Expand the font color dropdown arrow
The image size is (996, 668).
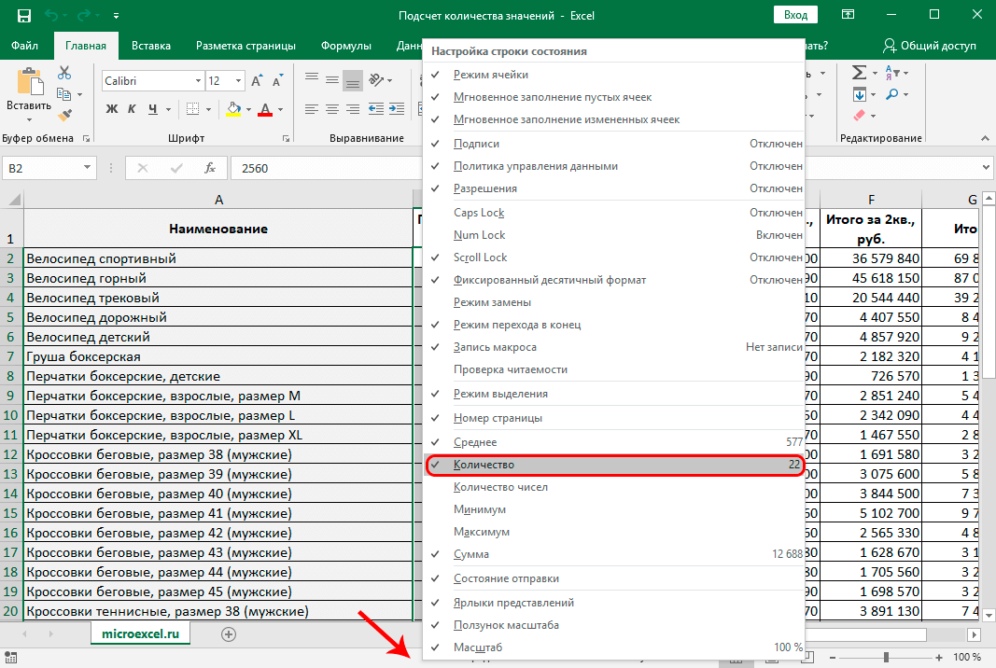280,110
